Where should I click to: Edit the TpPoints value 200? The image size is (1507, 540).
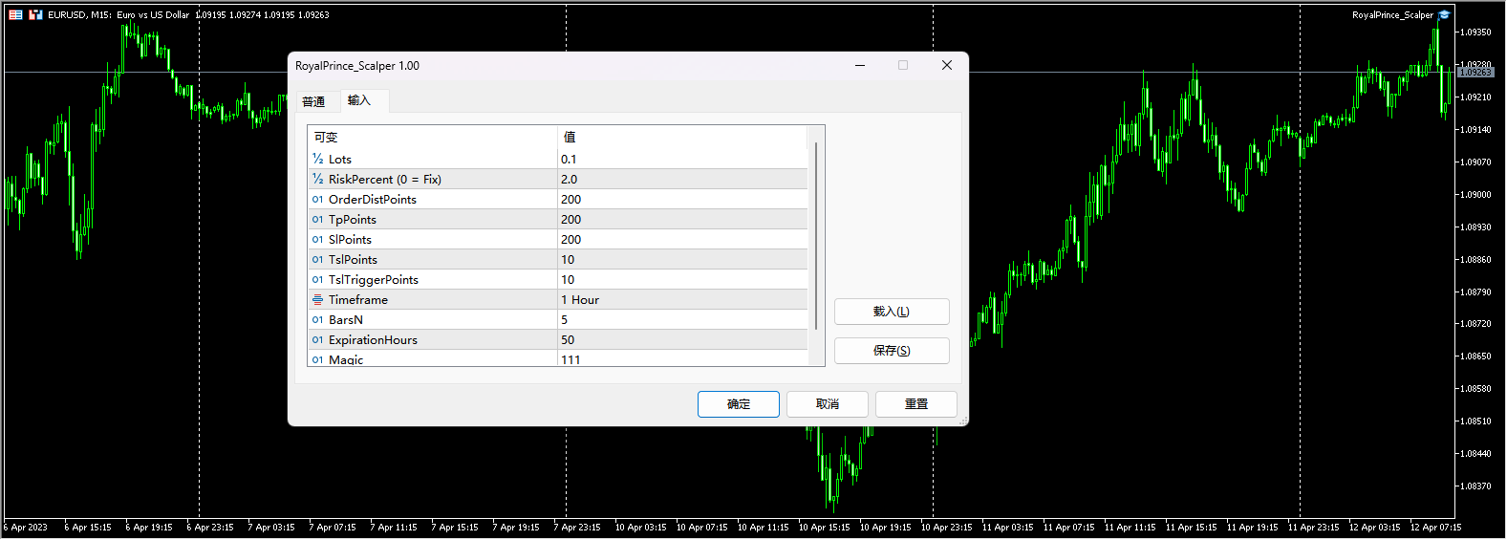click(682, 219)
